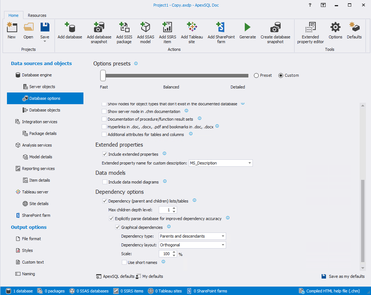Load My defaults
The height and width of the screenshot is (295, 371).
click(x=149, y=276)
